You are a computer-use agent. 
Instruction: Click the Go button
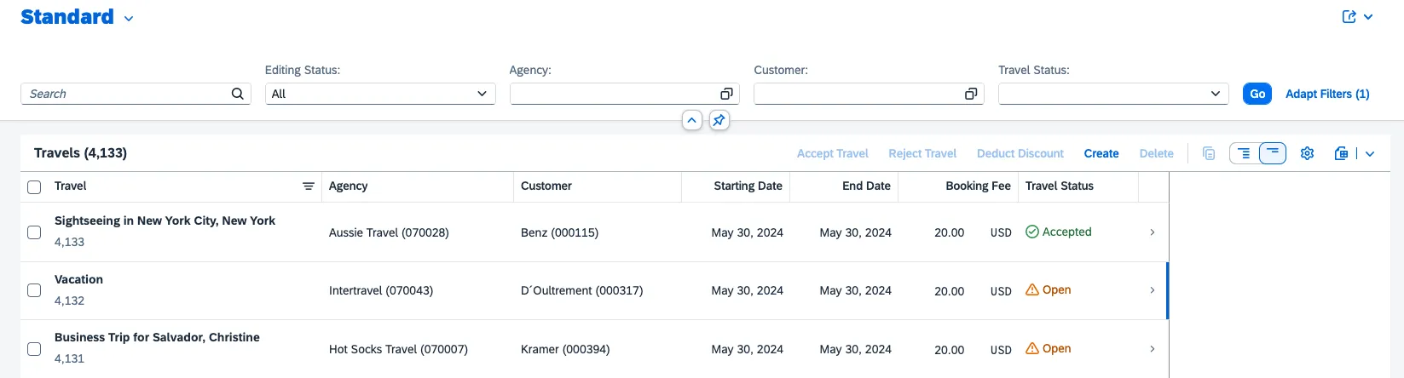1257,94
